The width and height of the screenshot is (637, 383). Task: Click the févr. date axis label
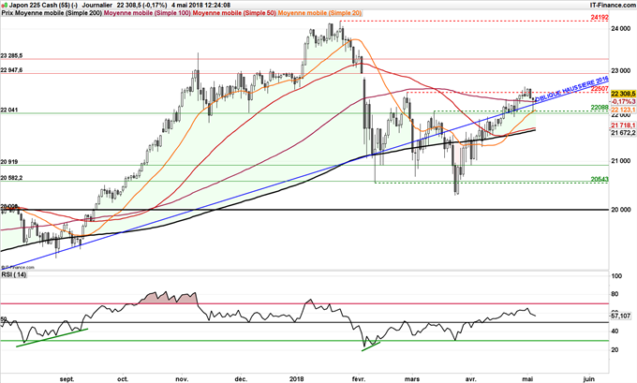click(359, 379)
